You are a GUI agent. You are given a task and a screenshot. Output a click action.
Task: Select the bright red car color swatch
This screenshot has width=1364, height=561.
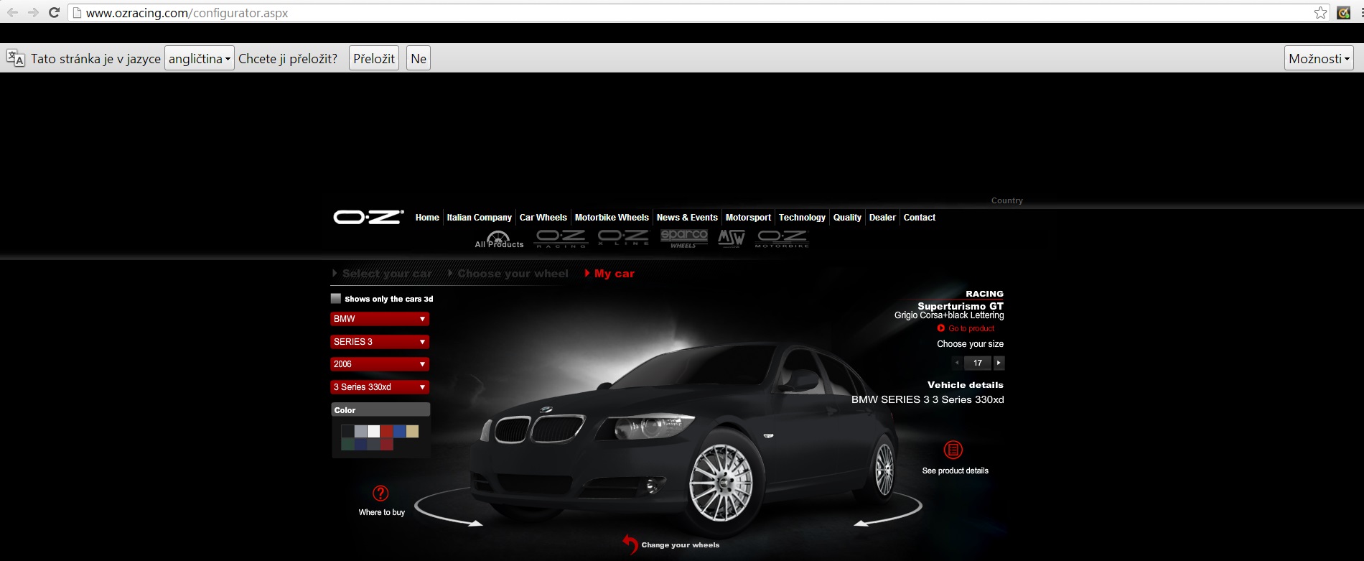point(386,431)
